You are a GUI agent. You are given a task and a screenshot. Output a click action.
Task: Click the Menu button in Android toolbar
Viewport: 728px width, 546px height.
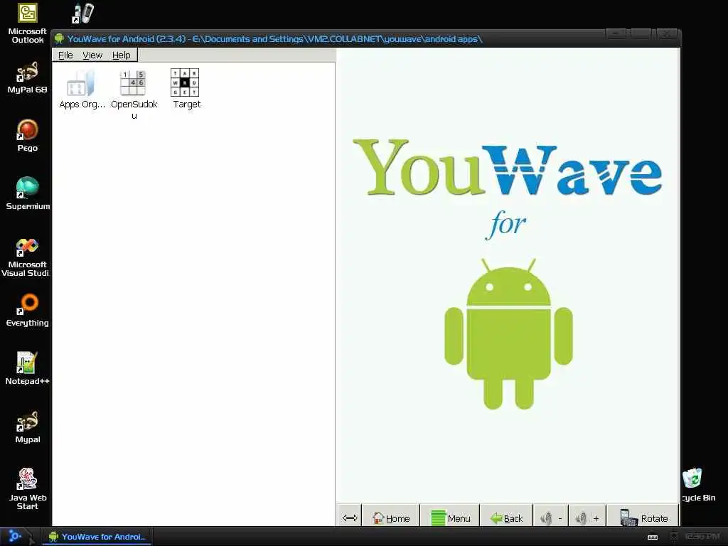[450, 518]
